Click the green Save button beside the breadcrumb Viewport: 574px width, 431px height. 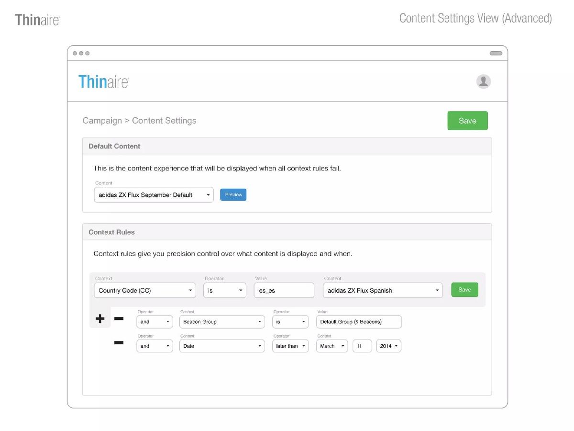coord(467,121)
